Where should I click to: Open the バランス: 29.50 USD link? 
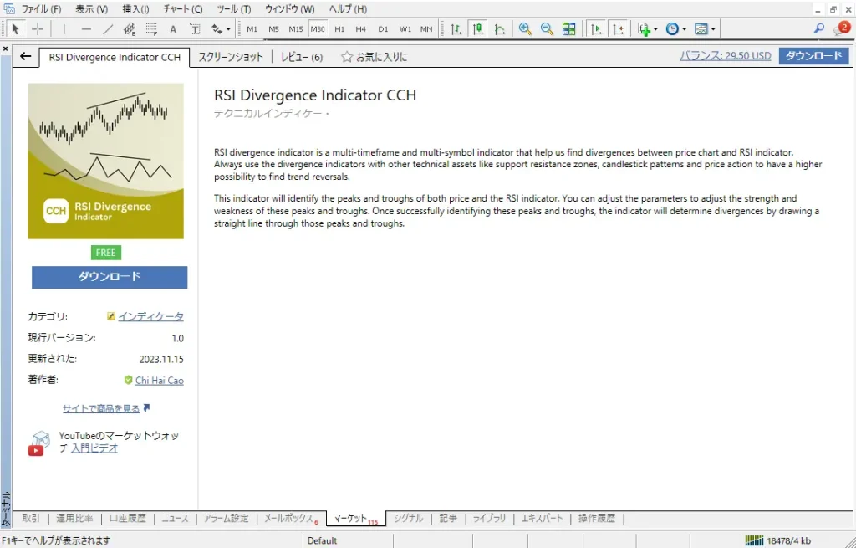725,56
